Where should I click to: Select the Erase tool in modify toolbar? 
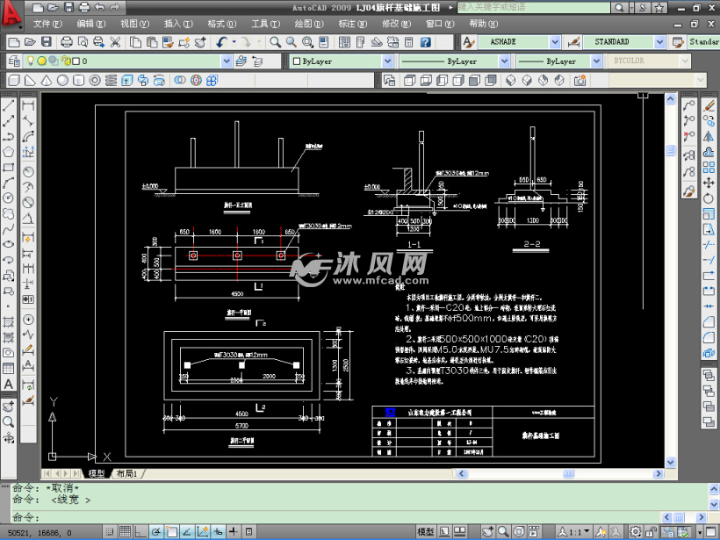[709, 104]
